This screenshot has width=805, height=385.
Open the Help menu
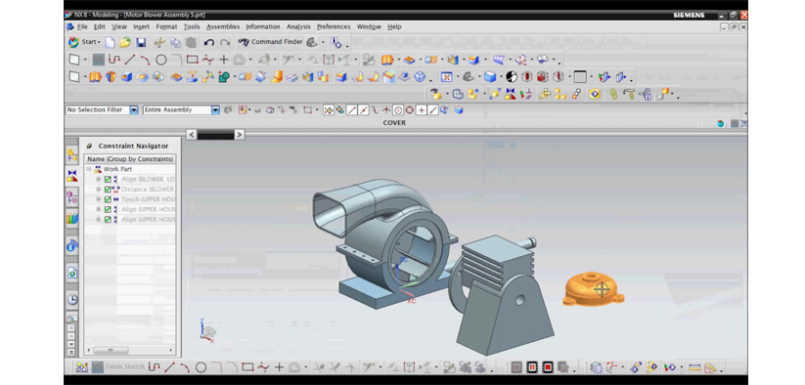point(394,26)
